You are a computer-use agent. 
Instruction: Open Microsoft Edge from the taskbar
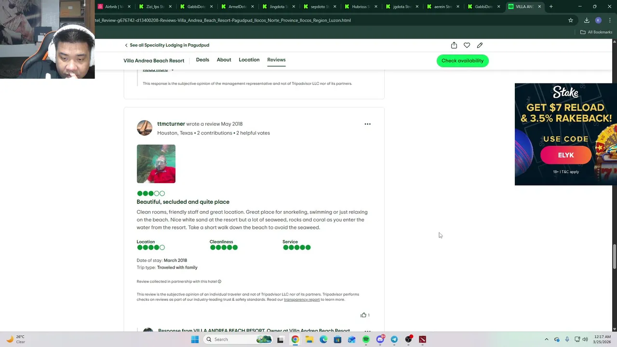click(323, 339)
